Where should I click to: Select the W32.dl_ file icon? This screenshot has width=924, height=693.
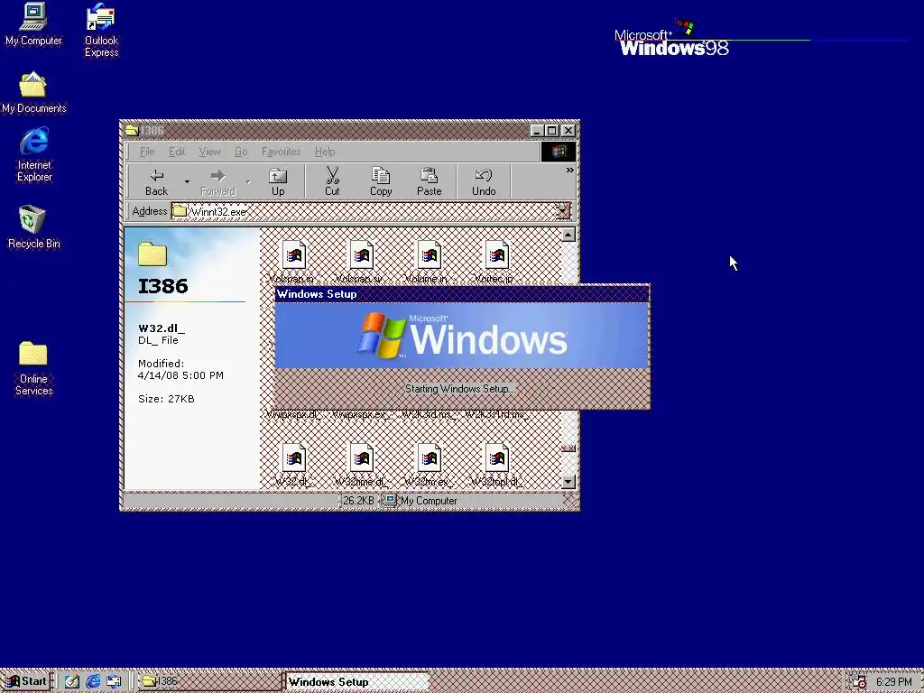coord(293,457)
